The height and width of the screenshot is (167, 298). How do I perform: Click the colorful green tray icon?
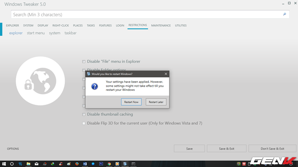(x=239, y=164)
